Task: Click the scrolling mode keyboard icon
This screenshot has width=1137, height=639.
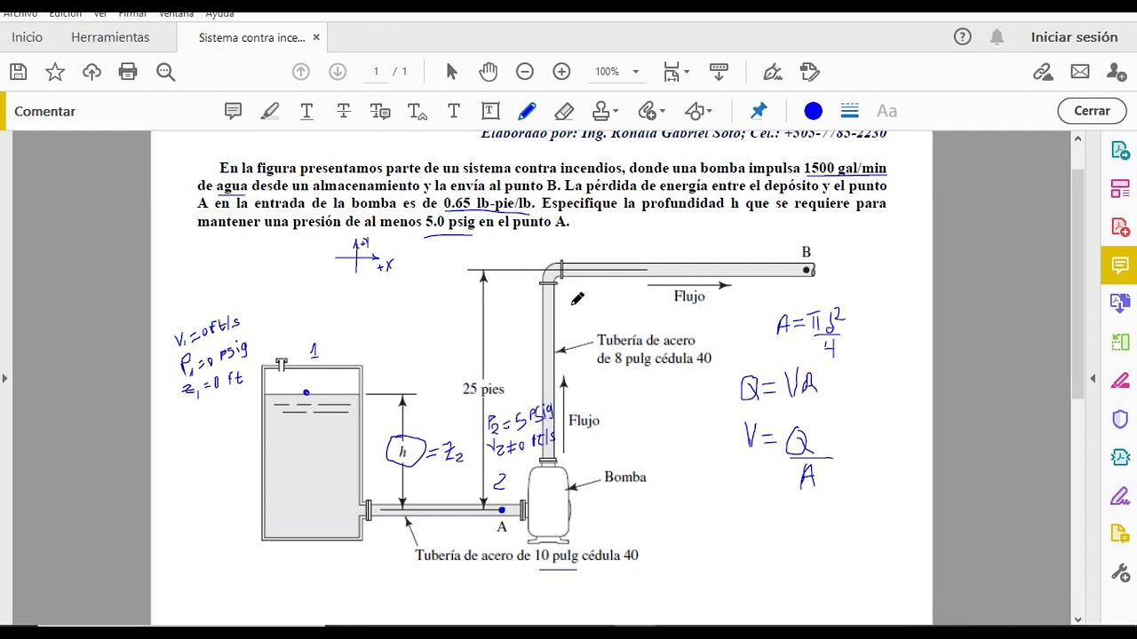Action: pos(719,72)
